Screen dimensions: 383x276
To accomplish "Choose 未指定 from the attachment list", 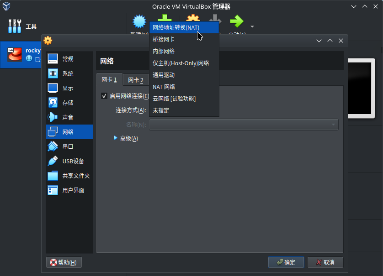I will point(184,110).
